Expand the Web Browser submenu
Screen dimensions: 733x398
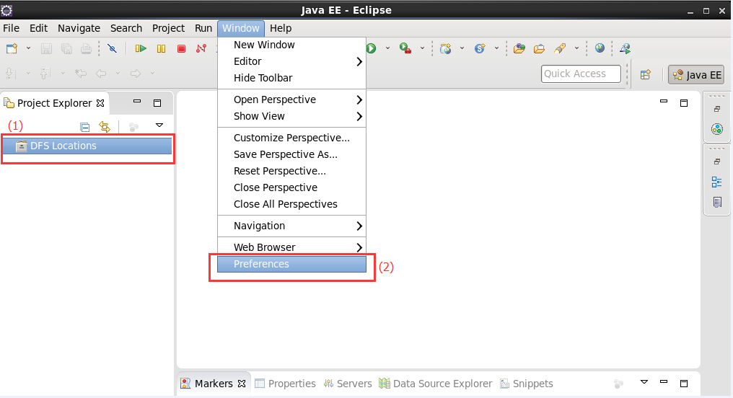point(291,247)
